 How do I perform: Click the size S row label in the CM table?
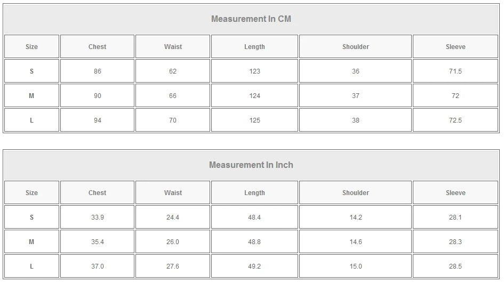point(31,71)
